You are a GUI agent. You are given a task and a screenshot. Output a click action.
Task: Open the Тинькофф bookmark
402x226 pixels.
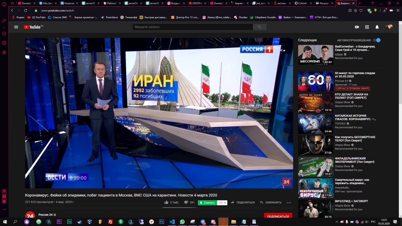click(128, 18)
